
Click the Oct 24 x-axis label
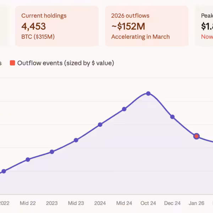pos(148,203)
